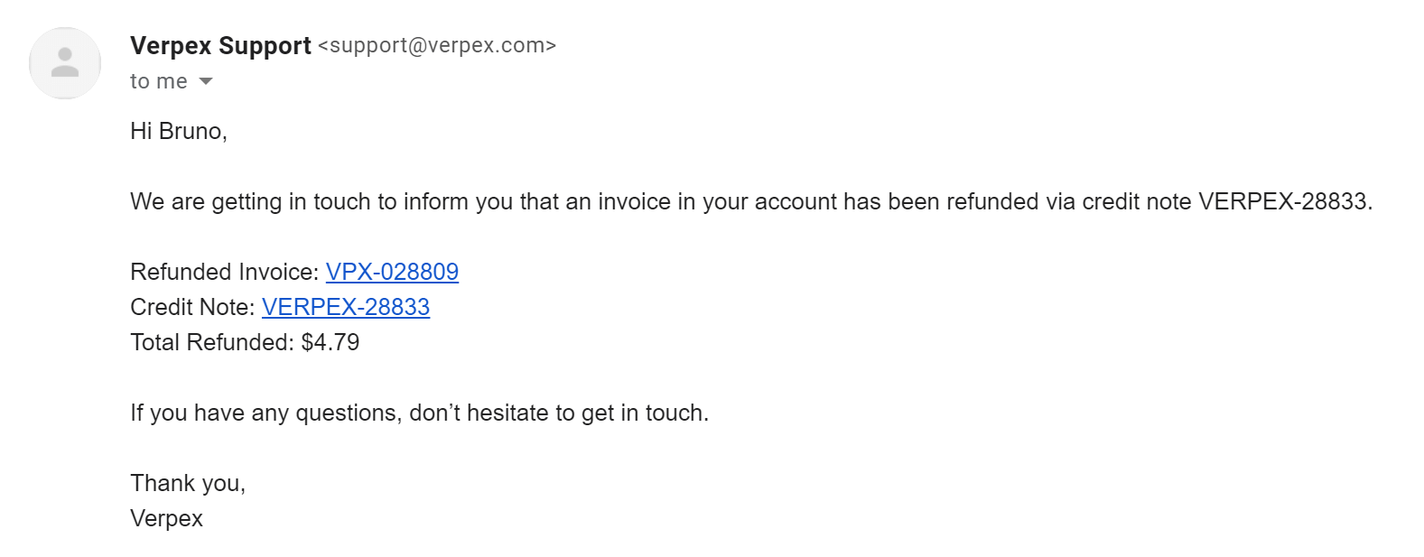Click the $4.79 refund amount
The width and height of the screenshot is (1424, 557).
[330, 342]
